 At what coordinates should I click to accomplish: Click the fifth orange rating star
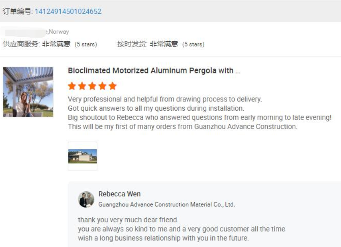coord(112,86)
